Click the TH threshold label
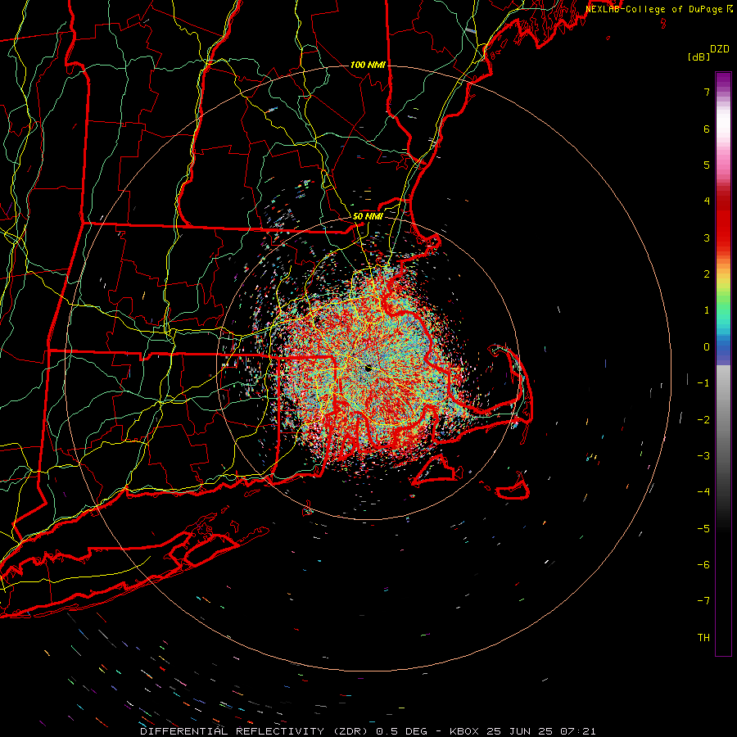737x737 pixels. point(703,638)
